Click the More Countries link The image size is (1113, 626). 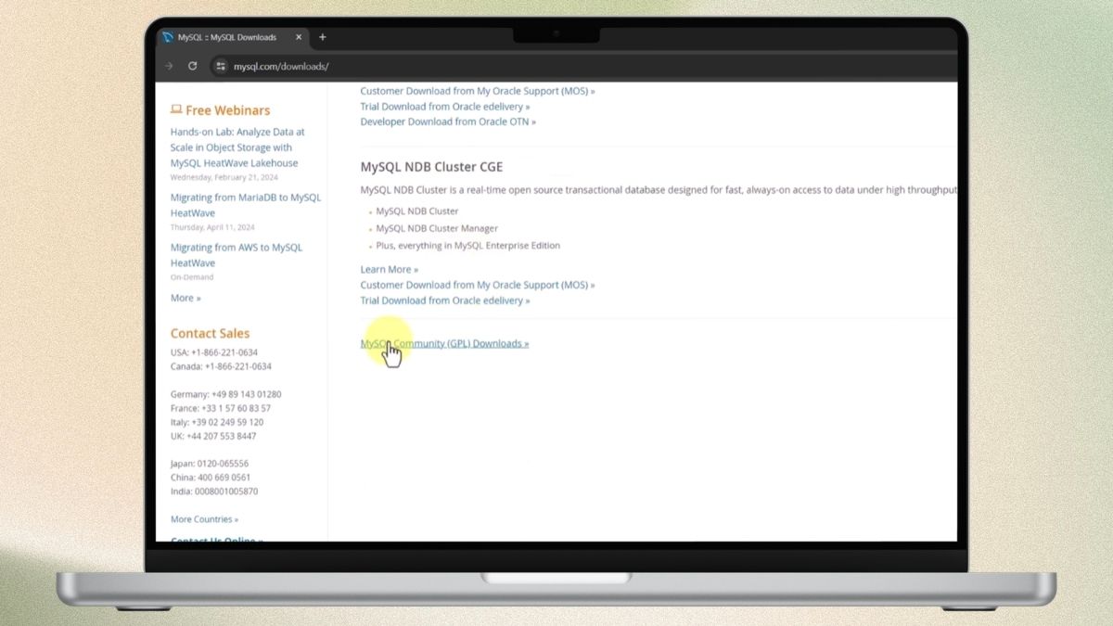[204, 519]
